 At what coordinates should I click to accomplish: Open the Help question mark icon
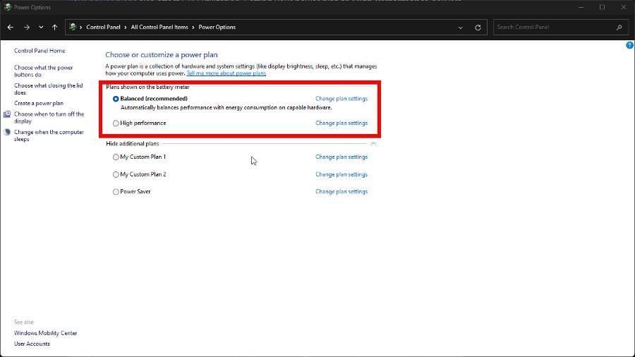(630, 45)
